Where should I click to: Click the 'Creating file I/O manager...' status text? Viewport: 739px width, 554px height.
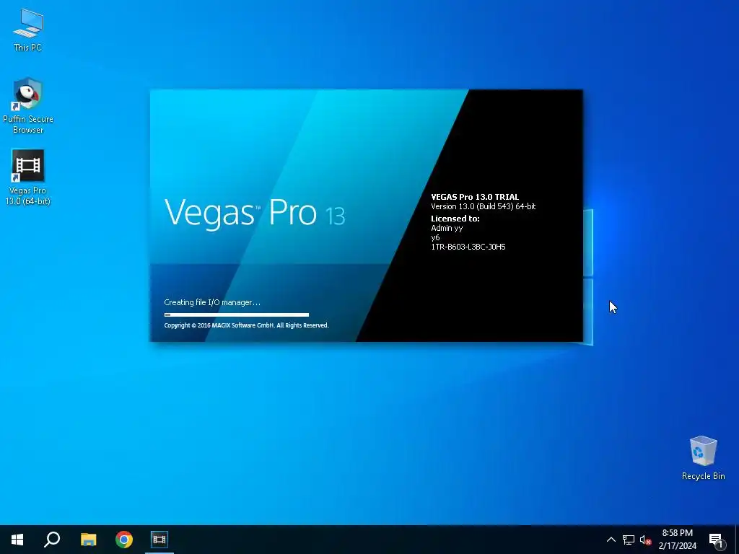point(212,302)
